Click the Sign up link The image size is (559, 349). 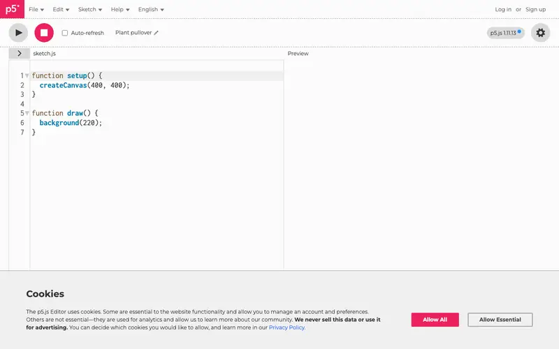(x=535, y=10)
